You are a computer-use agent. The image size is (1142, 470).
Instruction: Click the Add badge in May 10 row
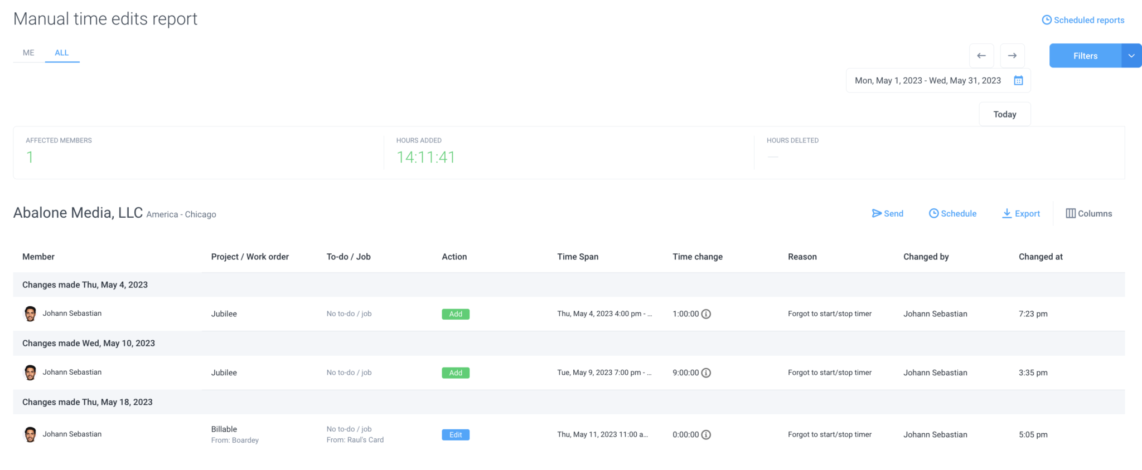[x=456, y=373]
